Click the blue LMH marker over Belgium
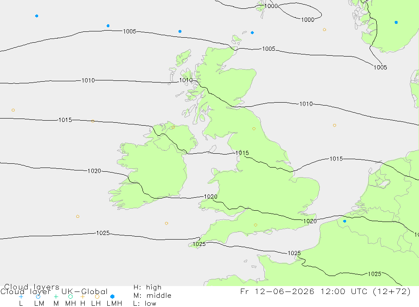The height and width of the screenshot is (307, 419). (344, 221)
